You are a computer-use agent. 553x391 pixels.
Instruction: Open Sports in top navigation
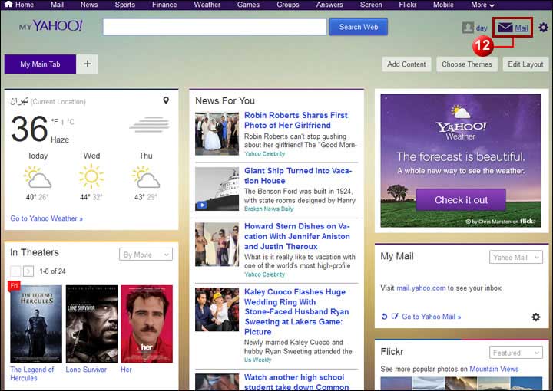(x=125, y=5)
